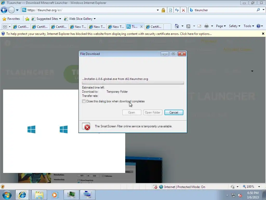266x200 pixels.
Task: Open the monitor app taskbar icon
Action: [71, 195]
